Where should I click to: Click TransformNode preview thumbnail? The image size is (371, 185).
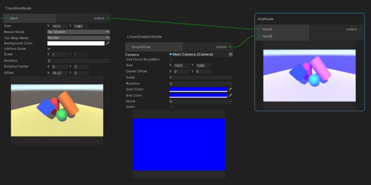pyautogui.click(x=57, y=110)
